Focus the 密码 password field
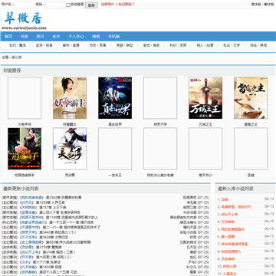The image size is (276, 276). point(55,5)
